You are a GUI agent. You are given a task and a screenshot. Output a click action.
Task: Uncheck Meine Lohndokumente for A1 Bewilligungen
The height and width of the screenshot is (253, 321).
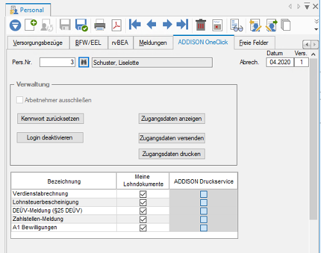[x=143, y=228]
